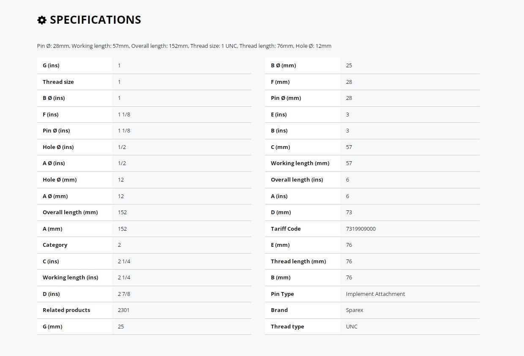Screen dimensions: 524x356
Task: Click the Tariff Code value 7319909000
Action: tap(360, 229)
